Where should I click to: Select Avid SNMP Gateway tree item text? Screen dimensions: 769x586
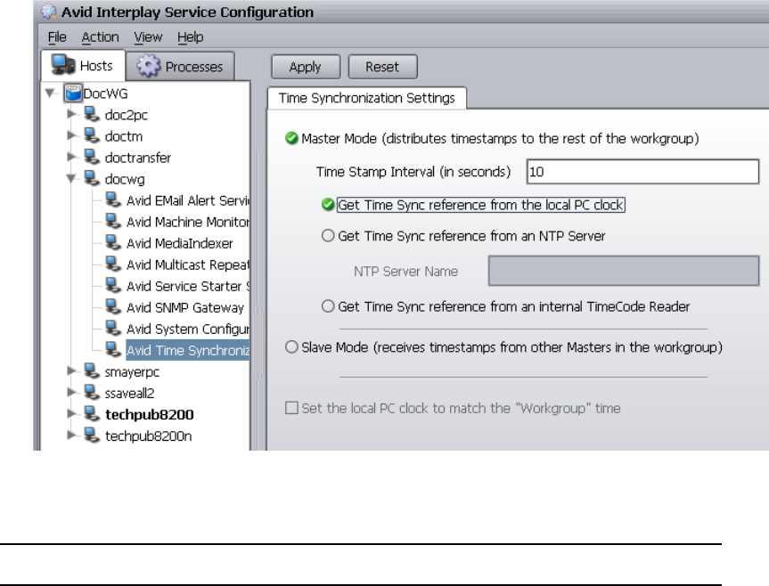pos(184,308)
